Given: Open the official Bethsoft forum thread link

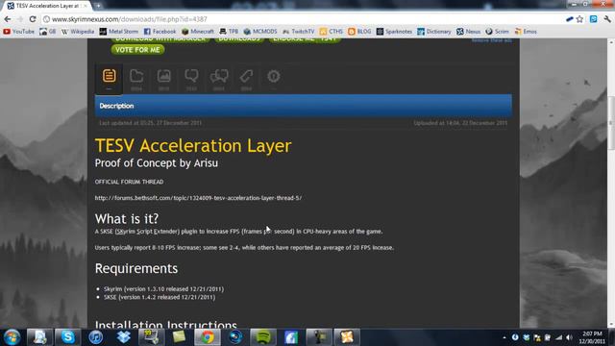Looking at the screenshot, I should tap(198, 198).
